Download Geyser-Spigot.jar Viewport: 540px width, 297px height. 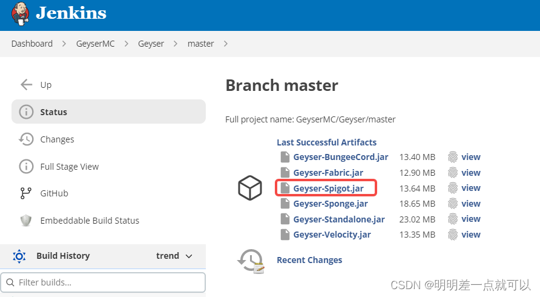pos(328,189)
